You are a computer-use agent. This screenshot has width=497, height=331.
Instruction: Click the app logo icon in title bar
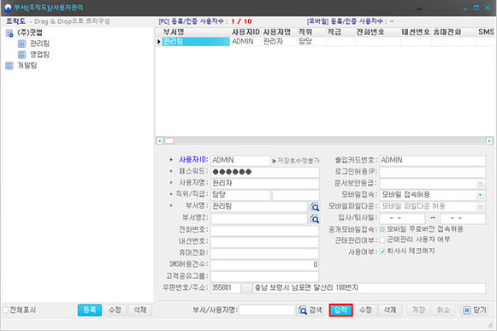click(8, 8)
